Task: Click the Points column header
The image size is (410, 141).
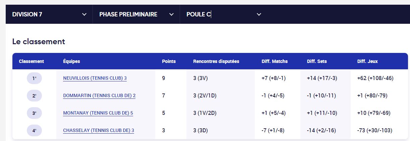Action: pyautogui.click(x=169, y=61)
